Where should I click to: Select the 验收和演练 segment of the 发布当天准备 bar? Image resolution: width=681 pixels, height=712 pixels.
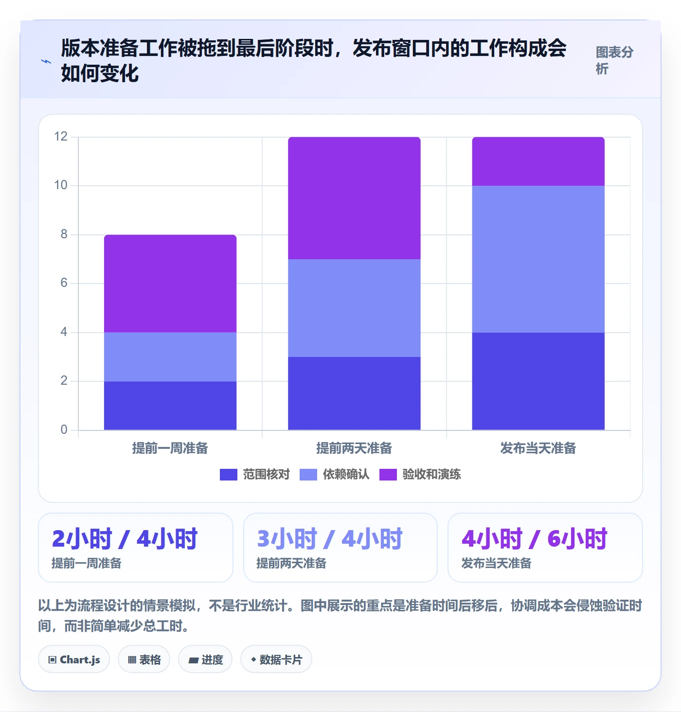point(538,161)
